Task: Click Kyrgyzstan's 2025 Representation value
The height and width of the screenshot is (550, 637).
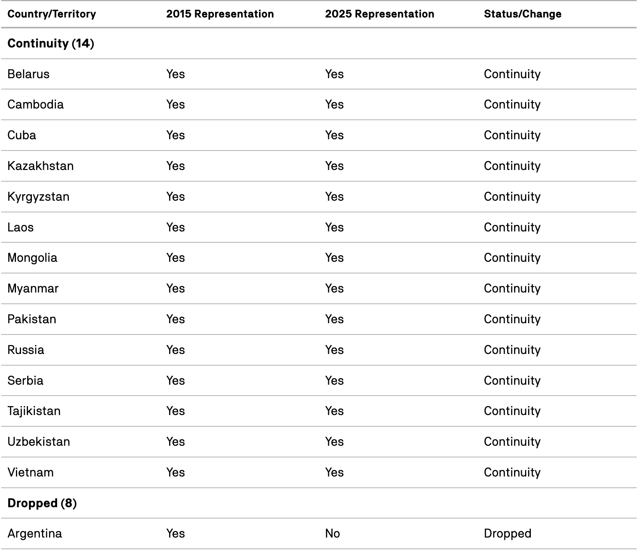Action: [x=334, y=196]
